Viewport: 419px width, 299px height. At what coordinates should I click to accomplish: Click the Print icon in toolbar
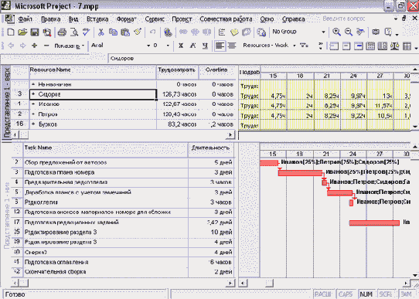click(62, 32)
